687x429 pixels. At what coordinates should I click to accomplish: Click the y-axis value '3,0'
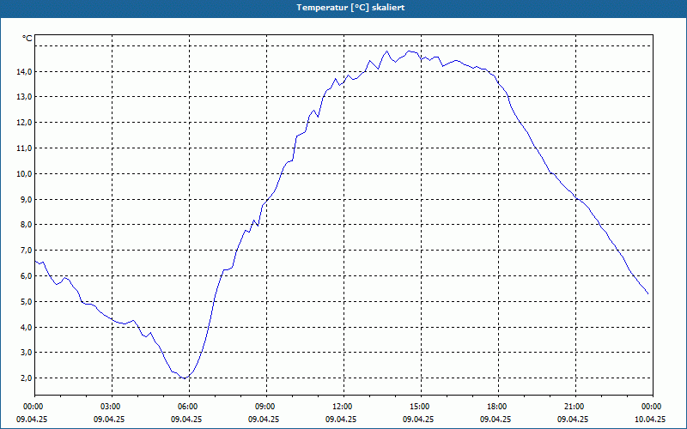pyautogui.click(x=27, y=353)
